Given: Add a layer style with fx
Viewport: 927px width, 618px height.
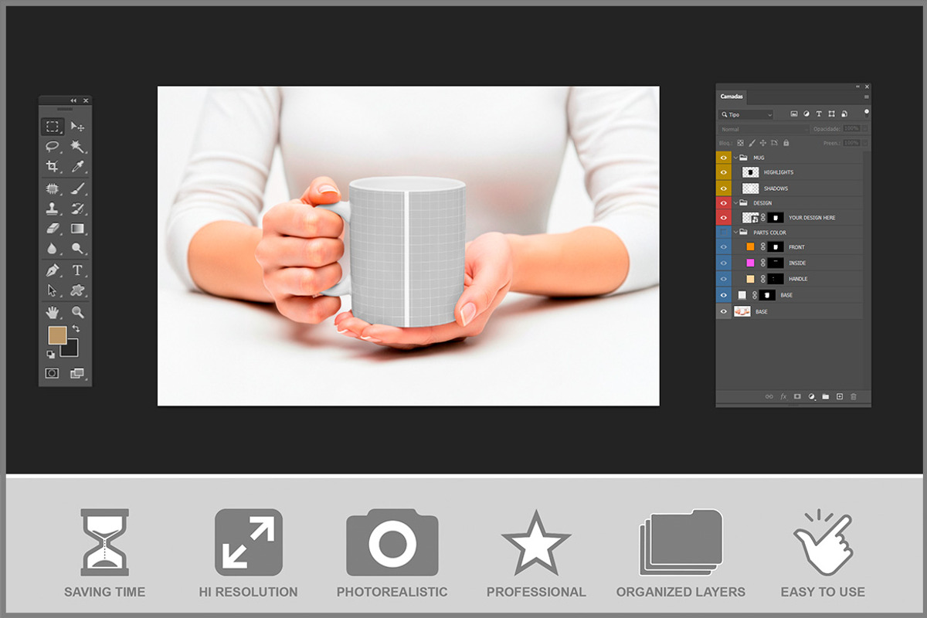Looking at the screenshot, I should coord(783,396).
